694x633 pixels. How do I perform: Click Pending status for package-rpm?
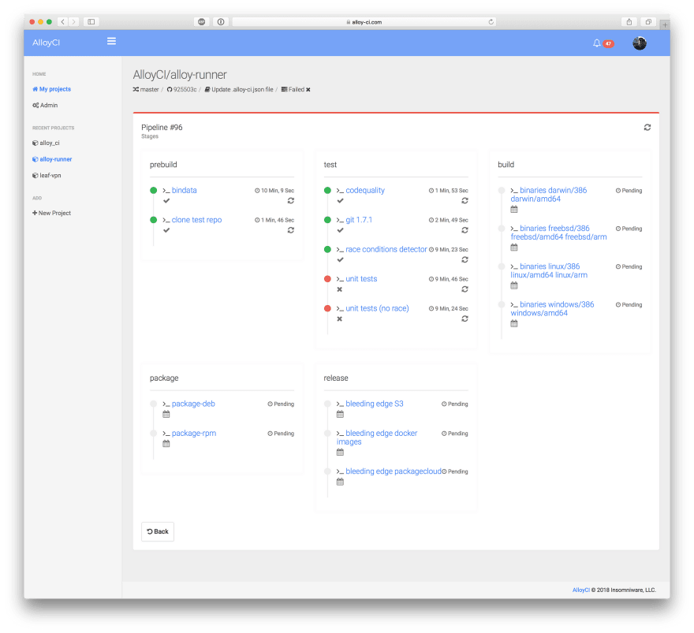coord(281,434)
